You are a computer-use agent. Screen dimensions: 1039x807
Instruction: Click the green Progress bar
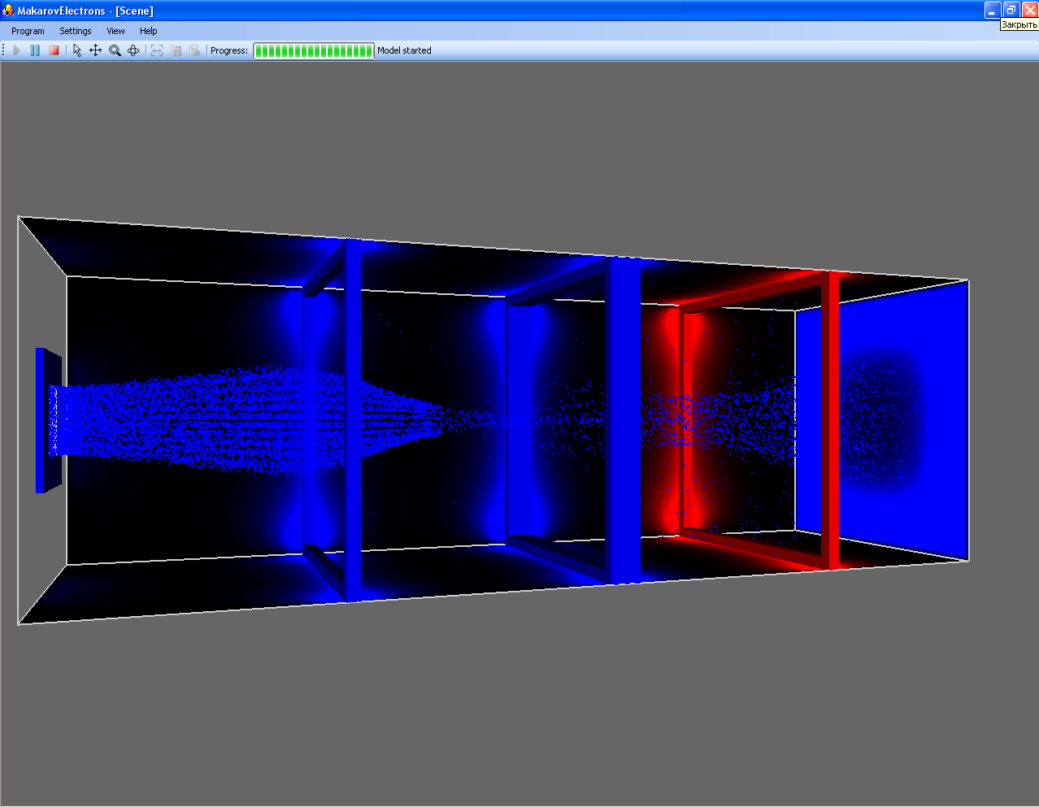(x=313, y=50)
